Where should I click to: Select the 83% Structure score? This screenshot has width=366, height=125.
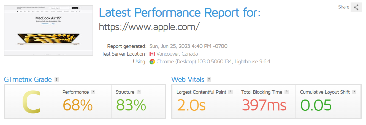pyautogui.click(x=131, y=105)
